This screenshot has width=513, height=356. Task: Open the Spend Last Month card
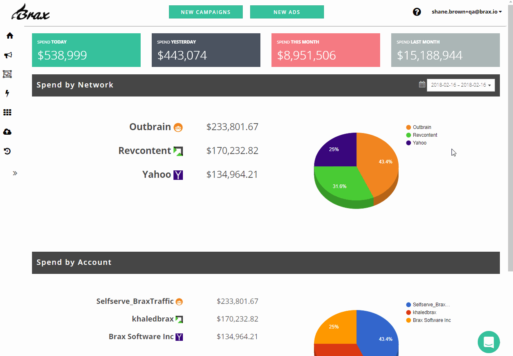[445, 50]
